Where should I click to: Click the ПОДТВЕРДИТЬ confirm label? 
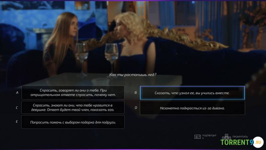(209, 137)
